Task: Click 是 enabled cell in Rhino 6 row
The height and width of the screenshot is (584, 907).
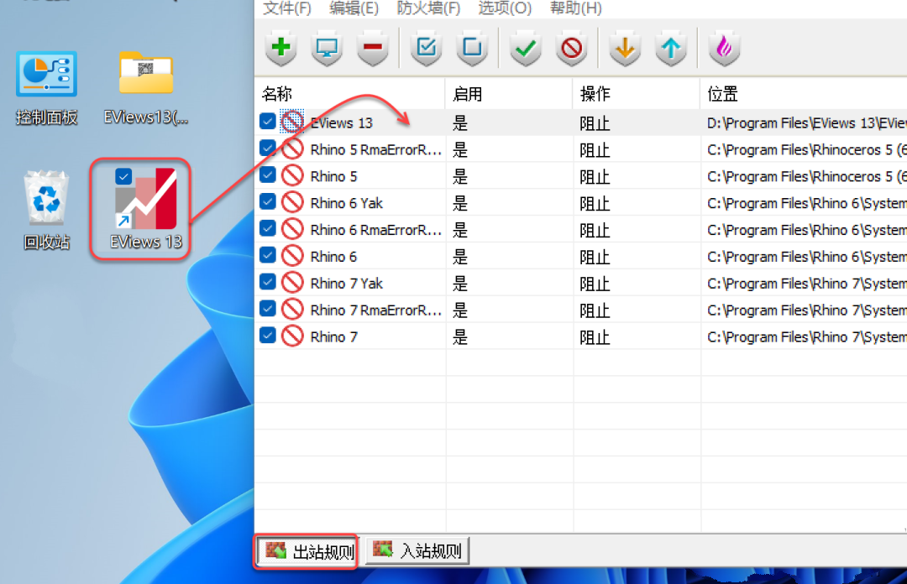Action: click(x=460, y=257)
